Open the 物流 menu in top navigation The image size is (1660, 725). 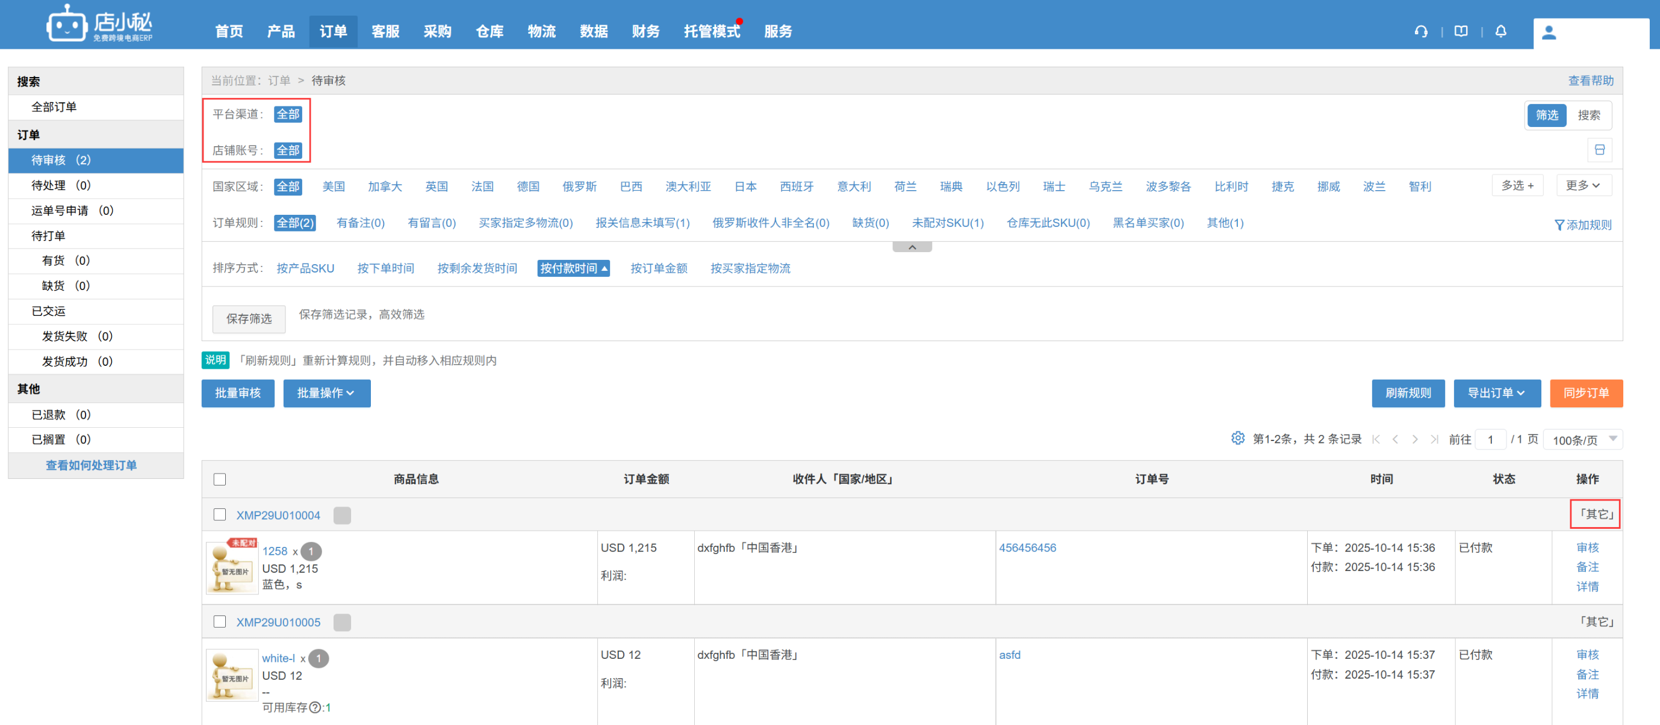tap(541, 31)
